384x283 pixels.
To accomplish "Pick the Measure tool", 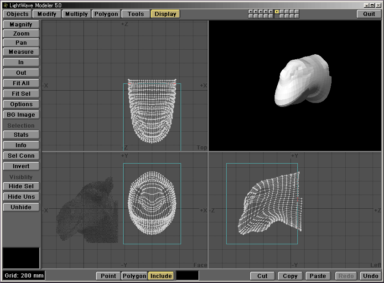I will point(21,52).
